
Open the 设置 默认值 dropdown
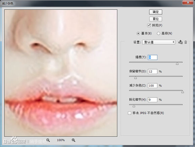[x=159, y=42]
